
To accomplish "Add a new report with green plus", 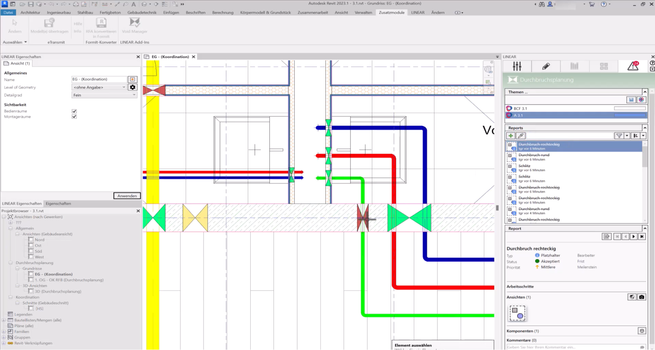I will click(511, 136).
